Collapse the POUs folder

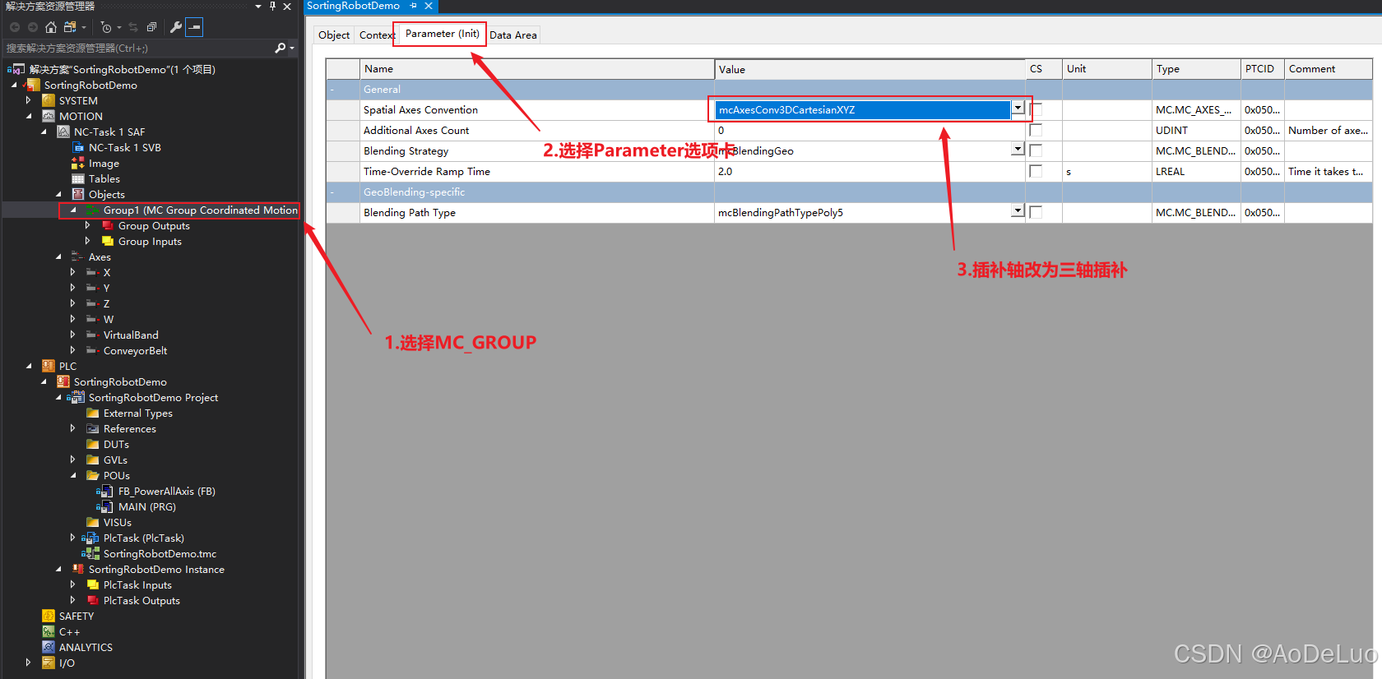tap(72, 475)
